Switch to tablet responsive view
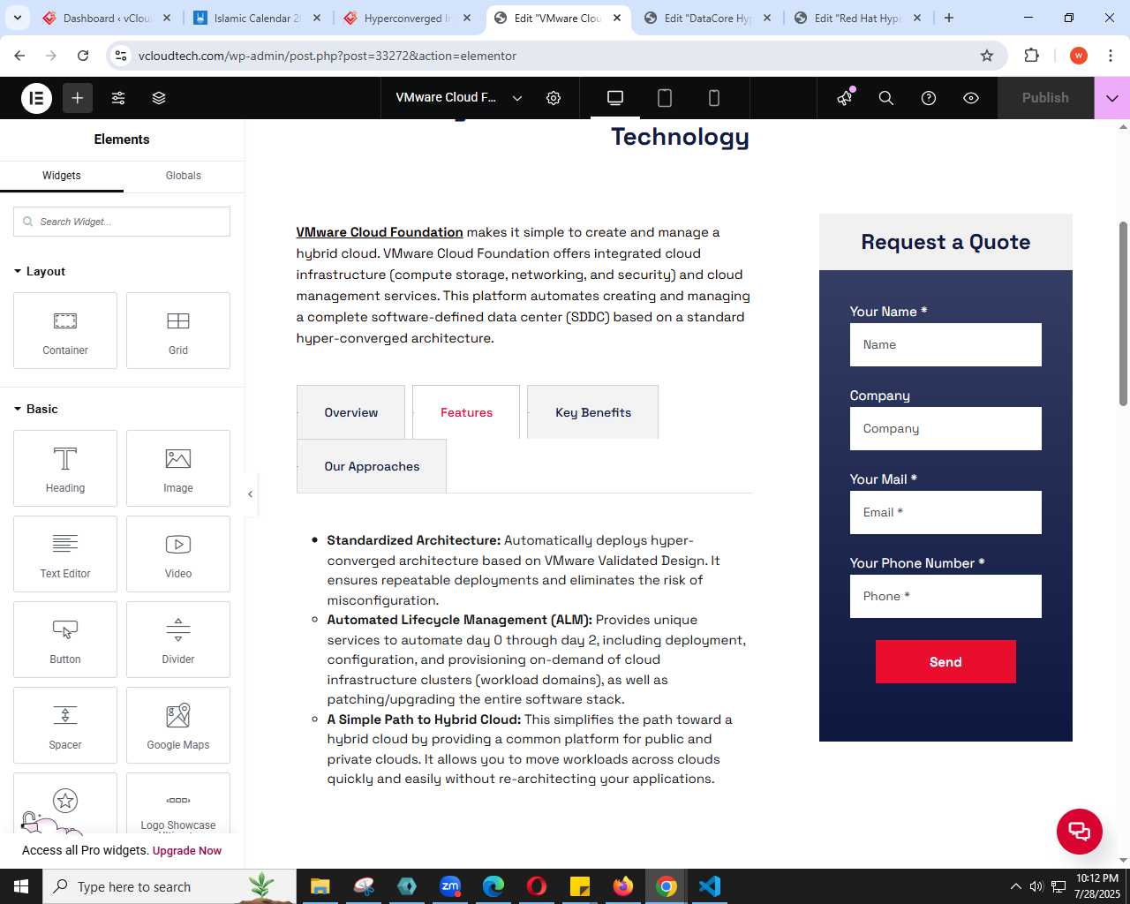1130x904 pixels. 665,98
